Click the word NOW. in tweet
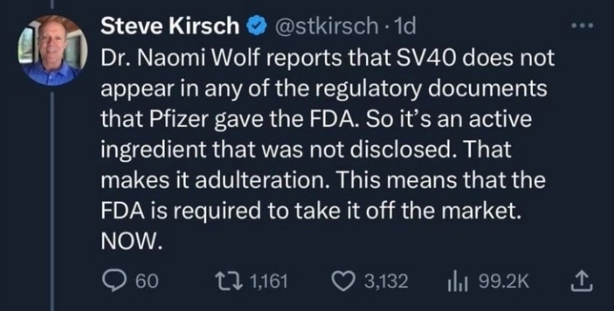This screenshot has height=311, width=614. (130, 243)
